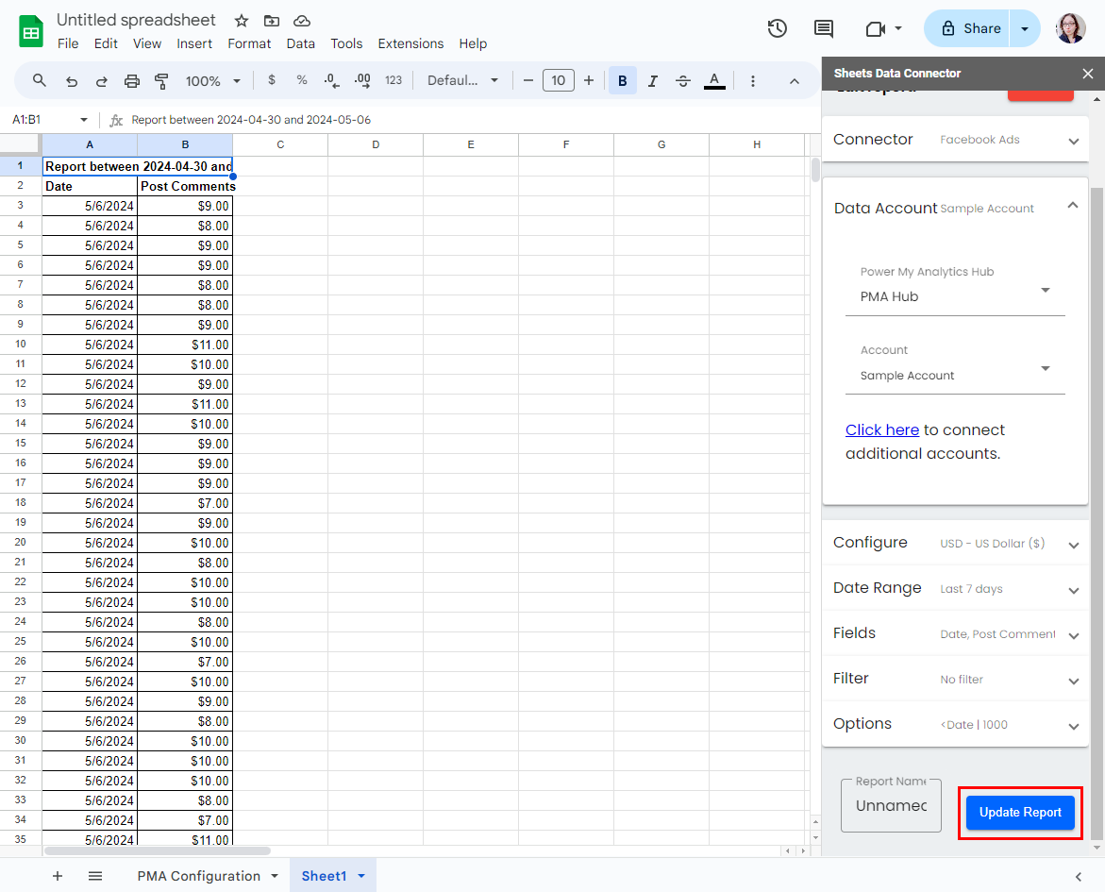Switch to PMA Configuration sheet tab
The height and width of the screenshot is (892, 1105).
pos(199,876)
